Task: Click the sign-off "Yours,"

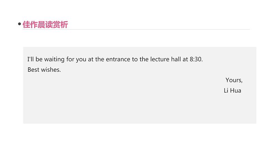Action: pyautogui.click(x=234, y=80)
